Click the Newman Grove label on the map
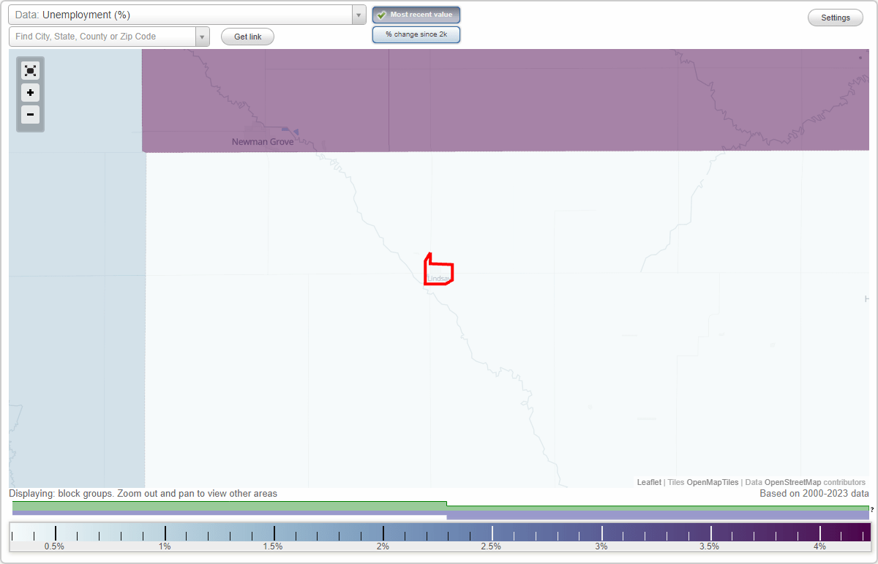Viewport: 878px width, 564px height. 262,141
